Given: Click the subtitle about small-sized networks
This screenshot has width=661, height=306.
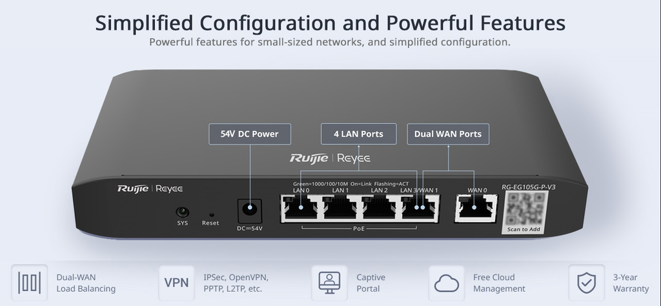Looking at the screenshot, I should pyautogui.click(x=330, y=42).
